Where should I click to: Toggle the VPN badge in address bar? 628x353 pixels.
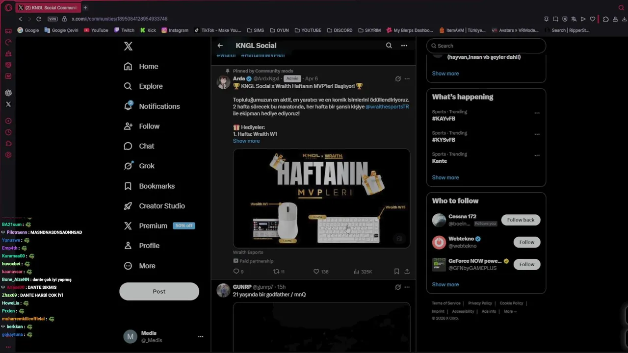pos(52,19)
